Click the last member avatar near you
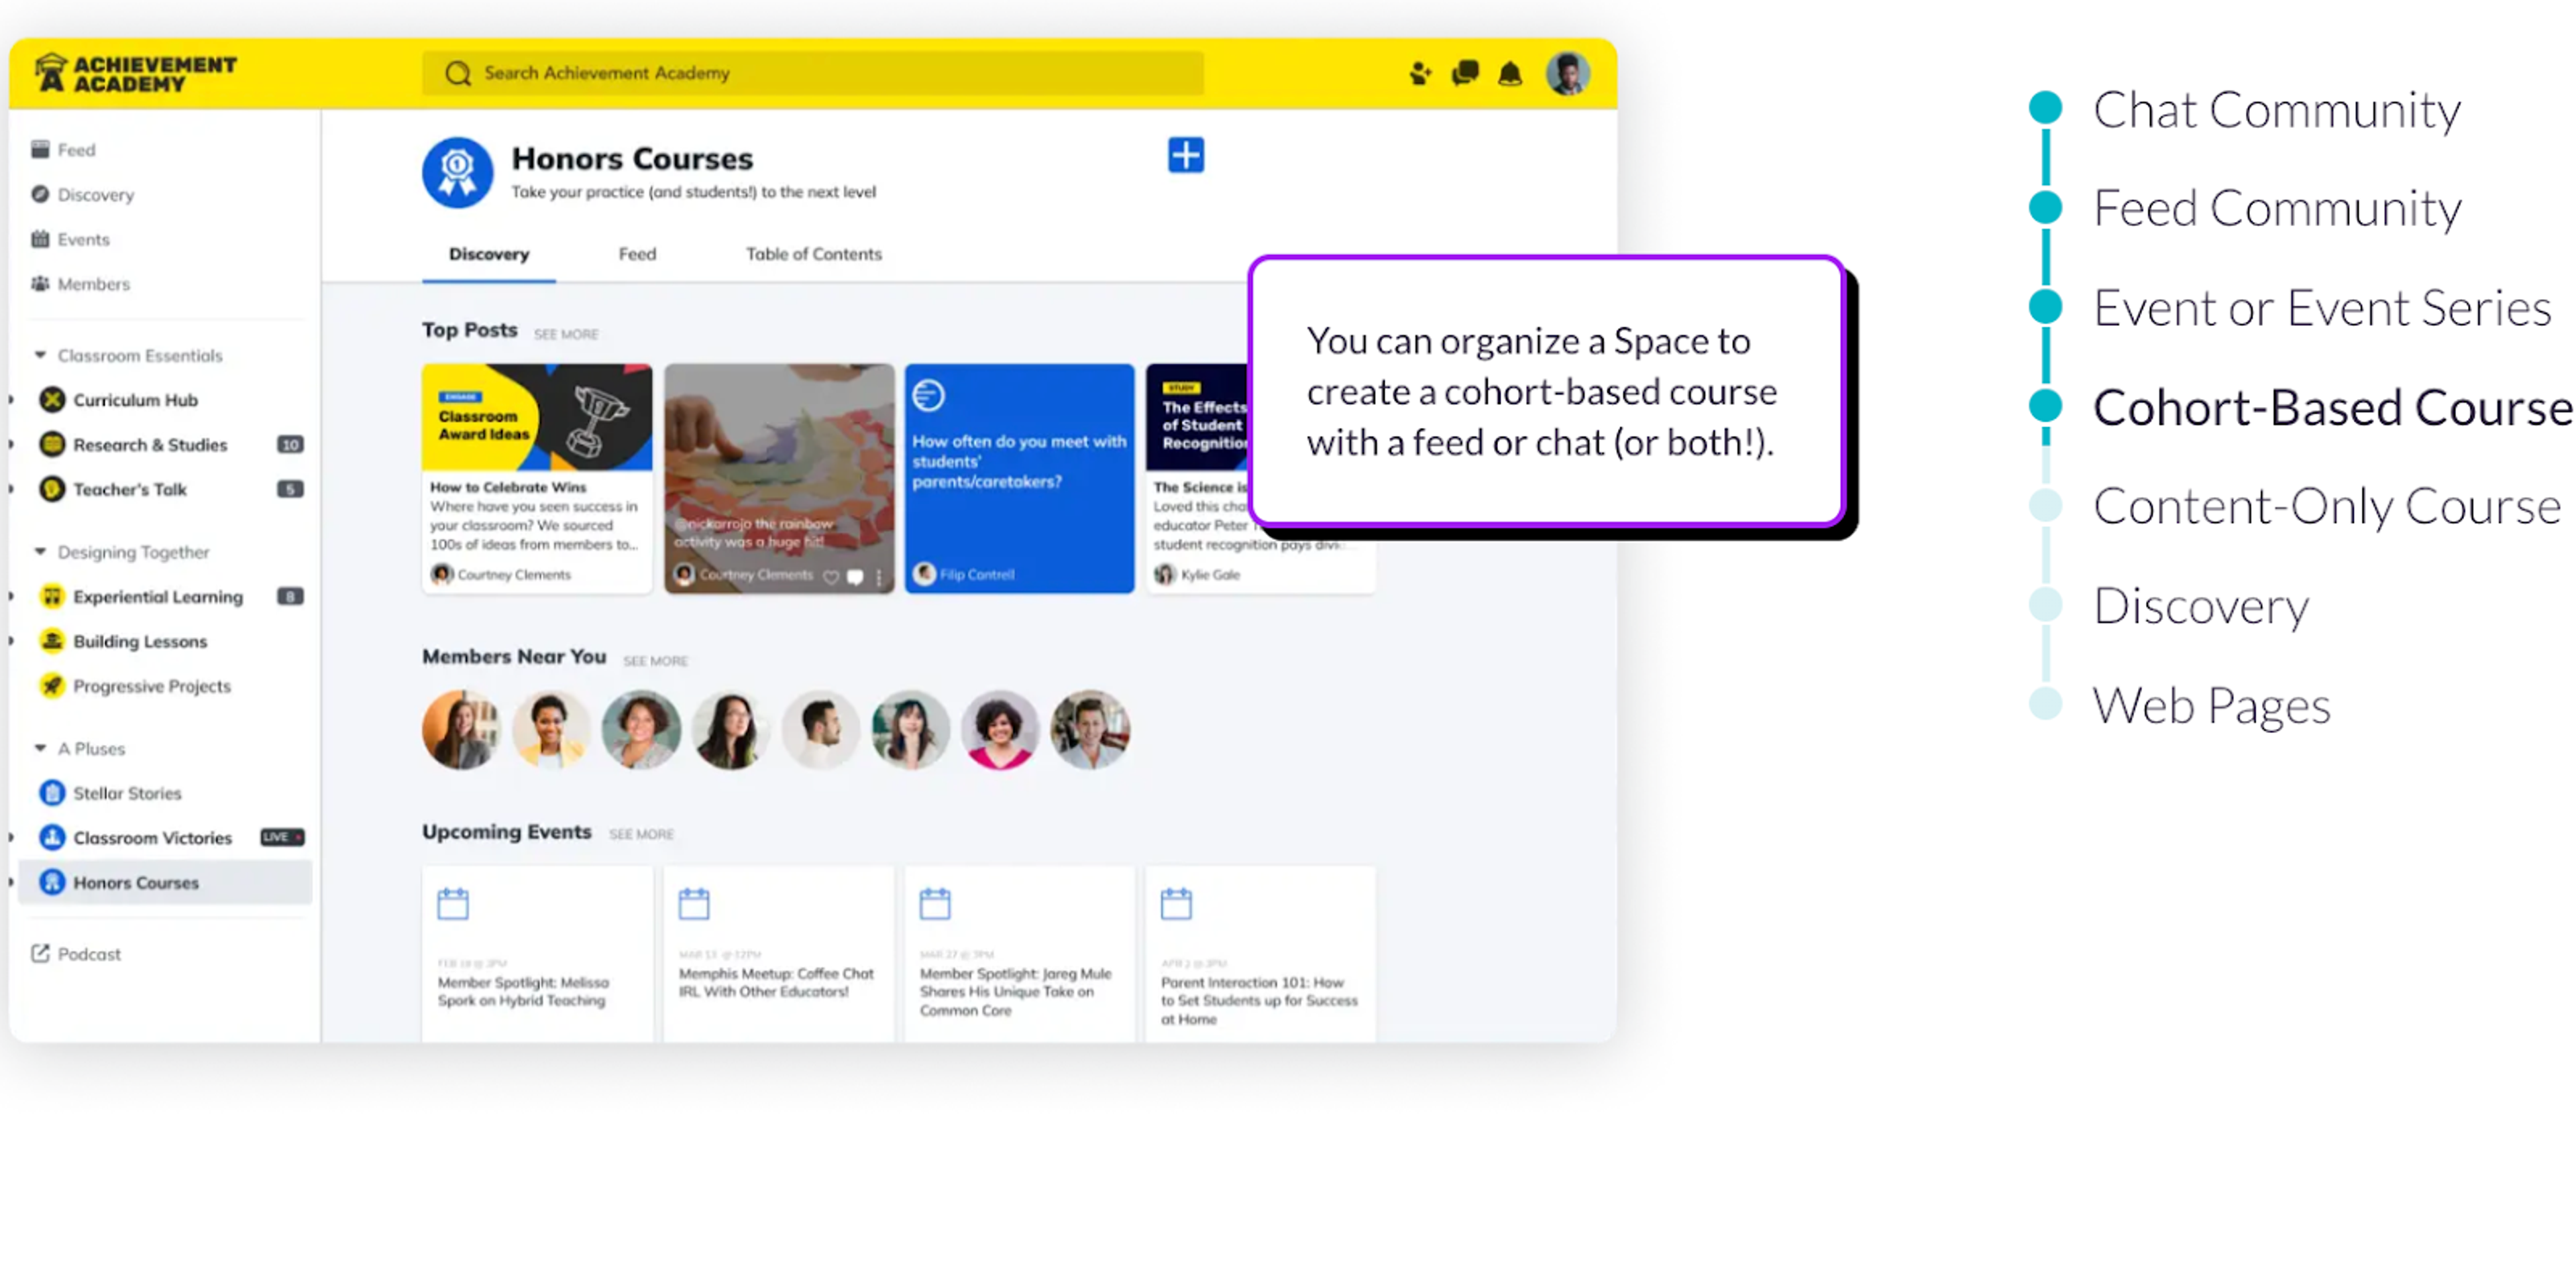Viewport: 2576px width, 1268px height. coord(1091,730)
